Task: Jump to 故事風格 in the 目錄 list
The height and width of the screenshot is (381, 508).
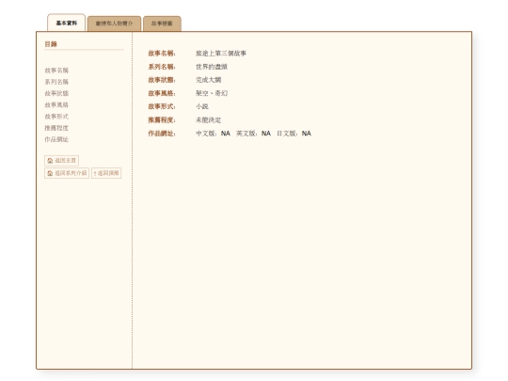Action: [x=56, y=104]
